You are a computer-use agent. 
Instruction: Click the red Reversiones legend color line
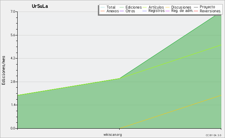click(x=196, y=11)
